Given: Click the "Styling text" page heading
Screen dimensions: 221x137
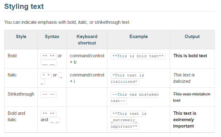Looking at the screenshot, I should click(x=24, y=6).
